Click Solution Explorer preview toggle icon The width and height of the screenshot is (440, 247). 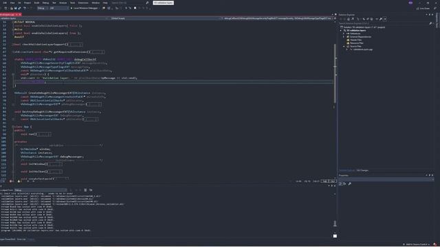385,19
